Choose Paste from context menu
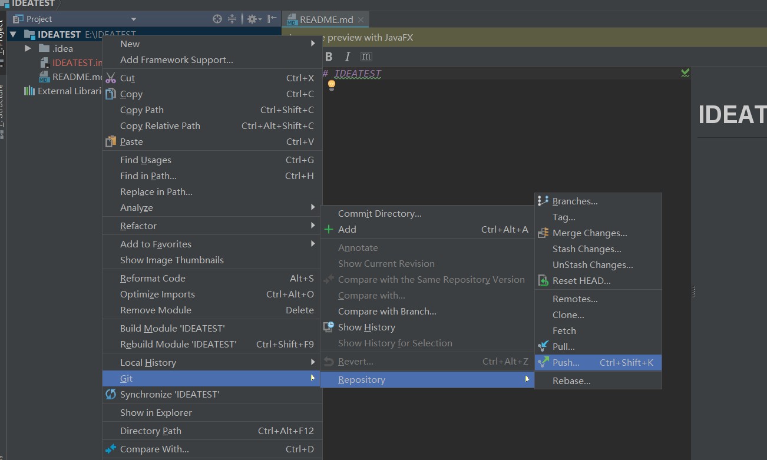 [212, 141]
